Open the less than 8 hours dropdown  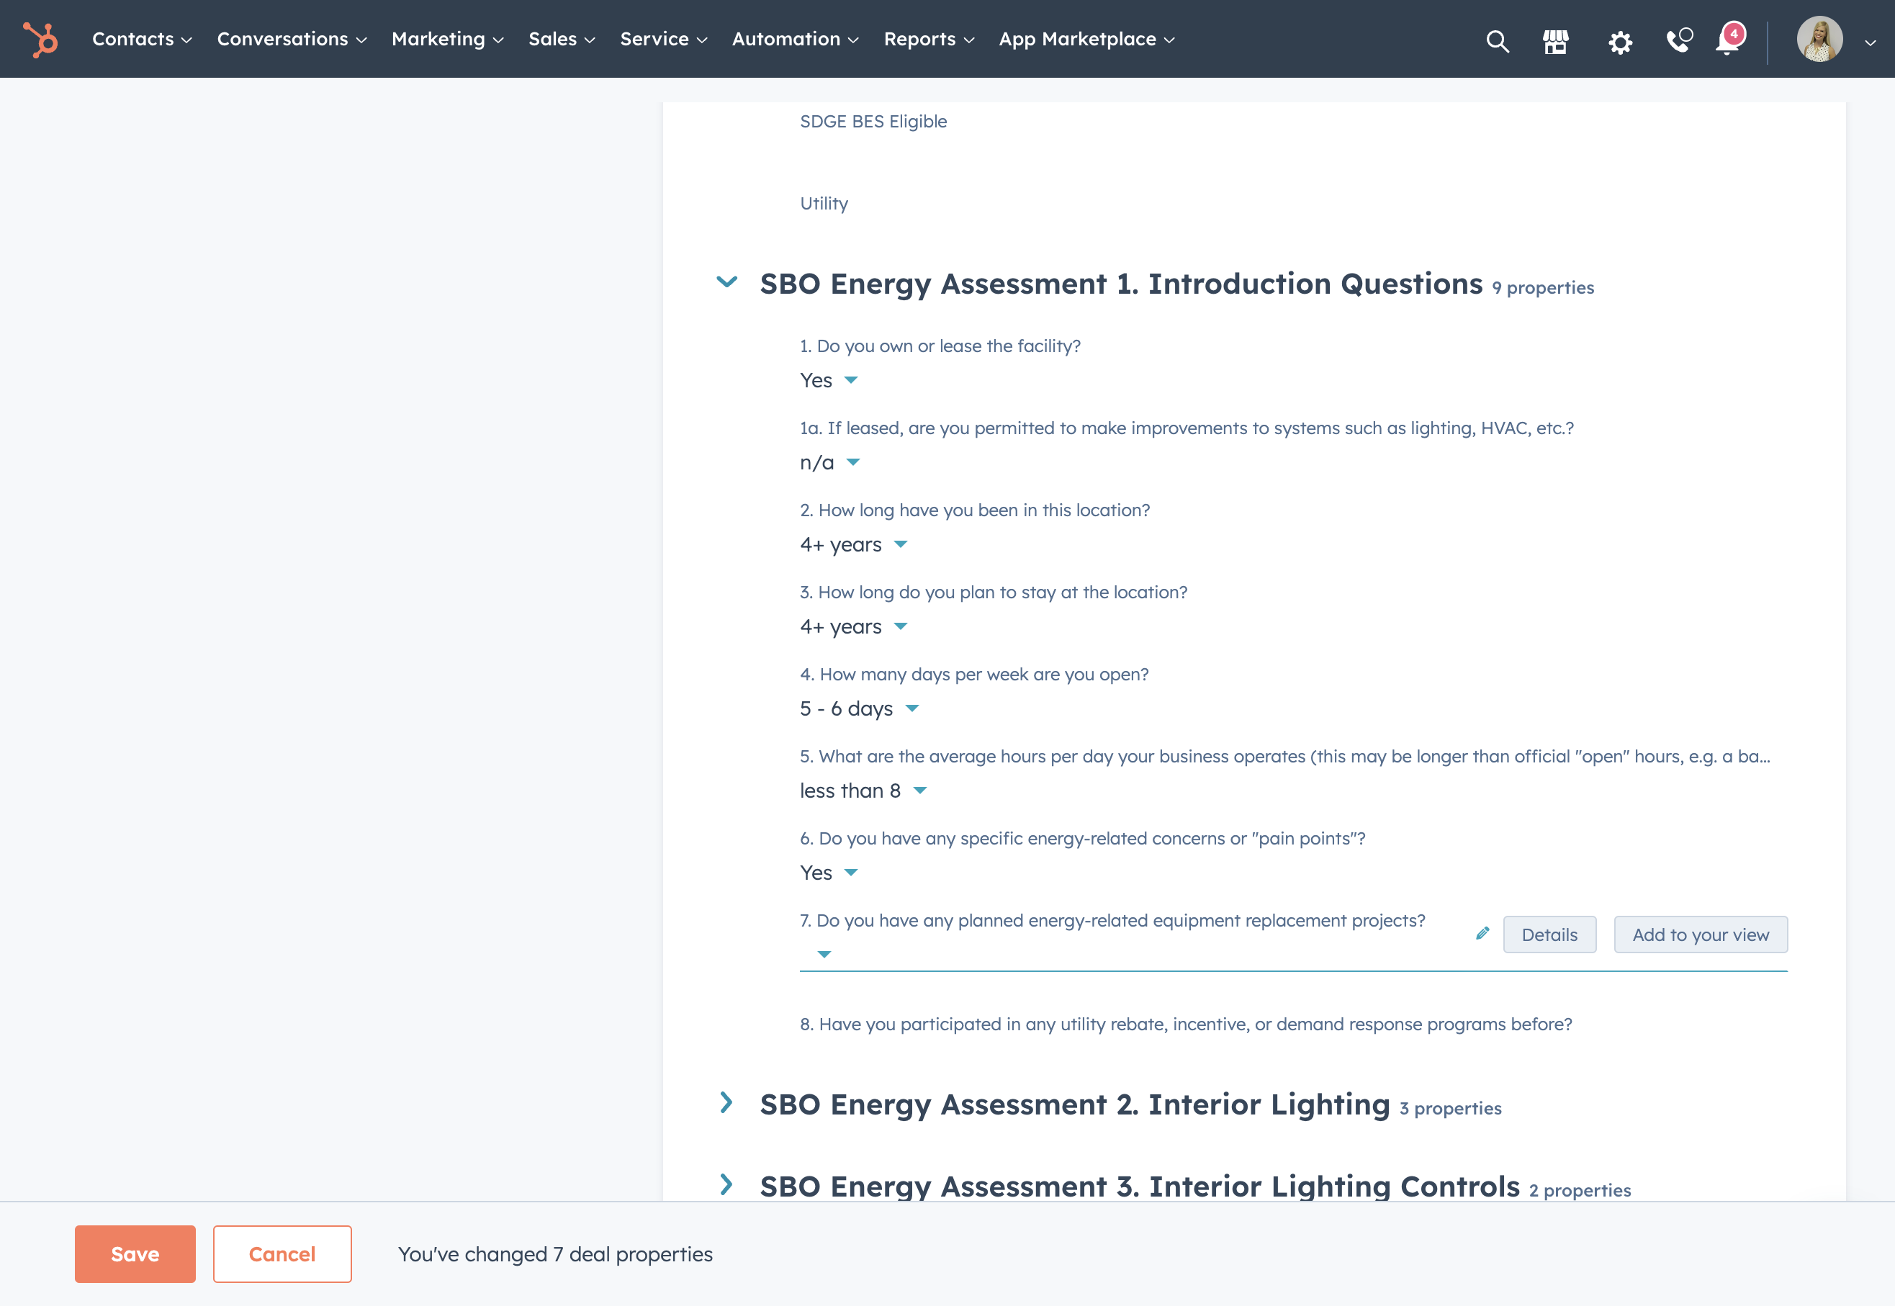[863, 791]
